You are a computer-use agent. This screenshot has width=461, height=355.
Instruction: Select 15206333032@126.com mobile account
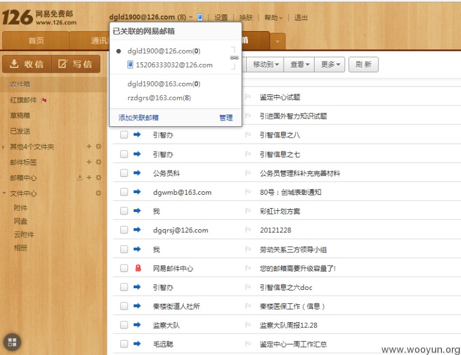(170, 65)
